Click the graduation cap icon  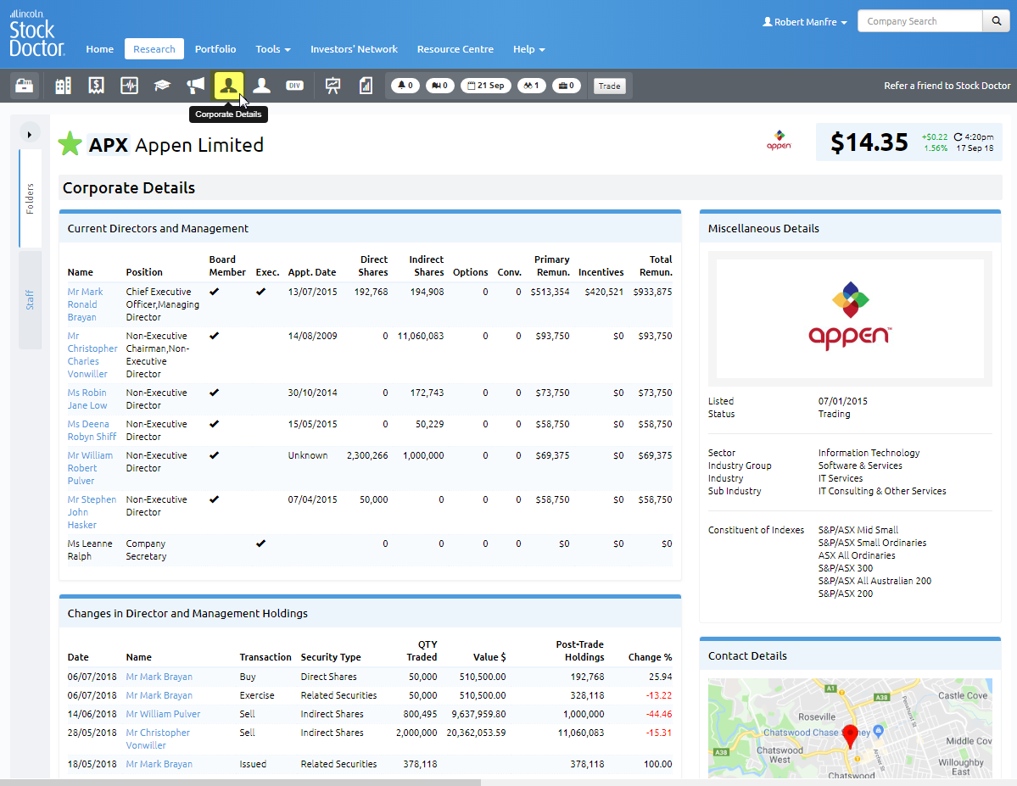coord(162,86)
